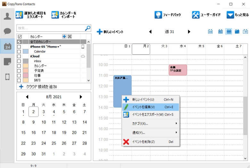The width and height of the screenshot is (250, 168).
Task: Open ユーザーガイド tools button
Action: tap(206, 15)
